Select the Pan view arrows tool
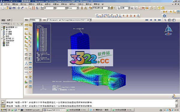 coord(19,8)
